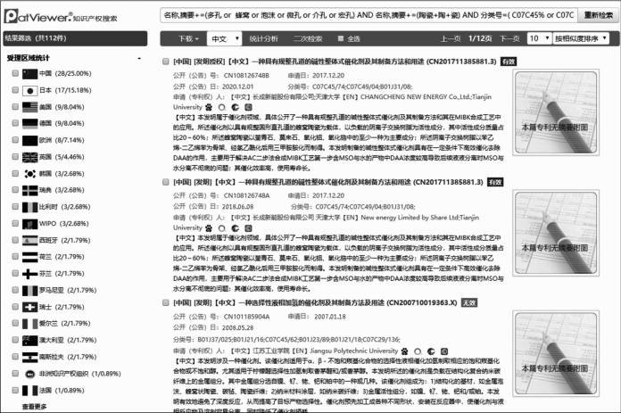Select the checkbox for patent CN108126748A result
The width and height of the screenshot is (621, 413).
[166, 182]
